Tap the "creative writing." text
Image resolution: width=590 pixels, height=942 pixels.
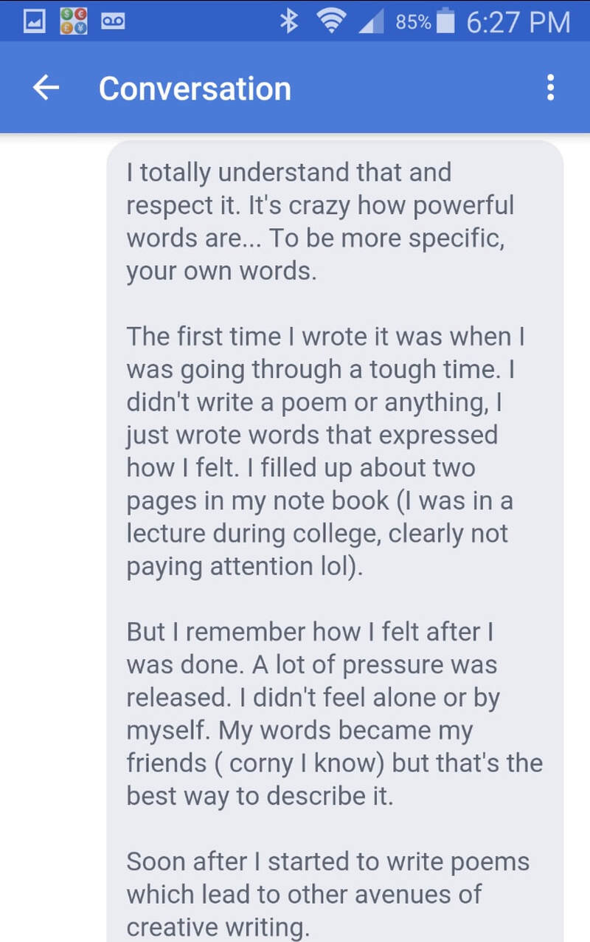click(x=218, y=927)
